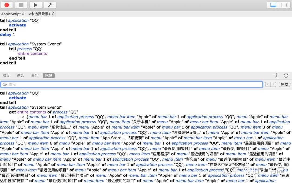292x183 pixels.
Task: Select the 信息 tab
Action: pyautogui.click(x=20, y=75)
